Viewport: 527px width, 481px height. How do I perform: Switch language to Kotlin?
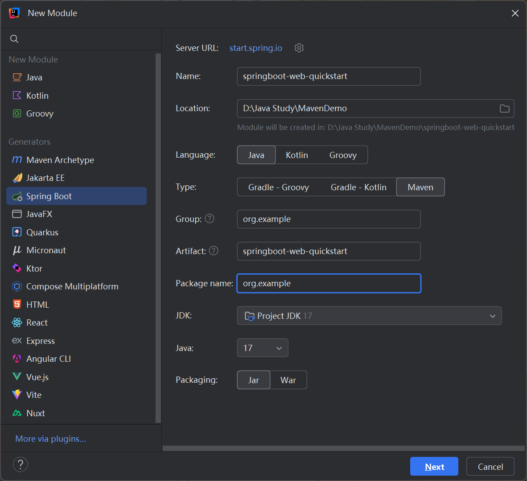(296, 155)
